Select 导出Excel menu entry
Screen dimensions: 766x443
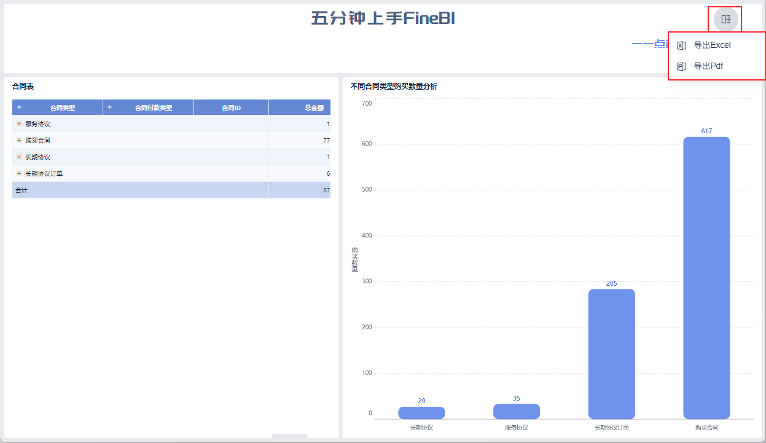pos(712,45)
